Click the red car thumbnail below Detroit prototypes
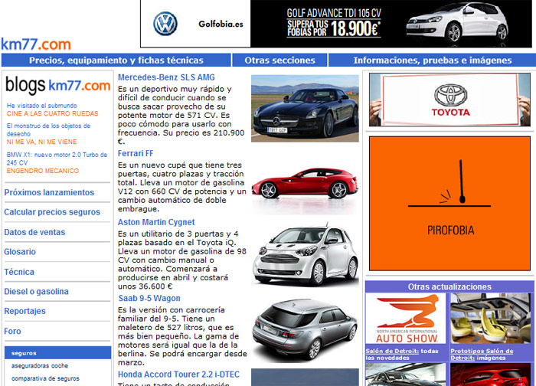The height and width of the screenshot is (386, 536). pyautogui.click(x=491, y=375)
